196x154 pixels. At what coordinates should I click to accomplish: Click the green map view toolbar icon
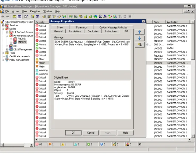(95, 16)
